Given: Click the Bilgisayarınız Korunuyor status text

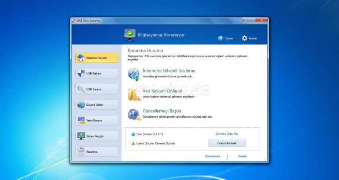Looking at the screenshot, I should click(161, 35).
